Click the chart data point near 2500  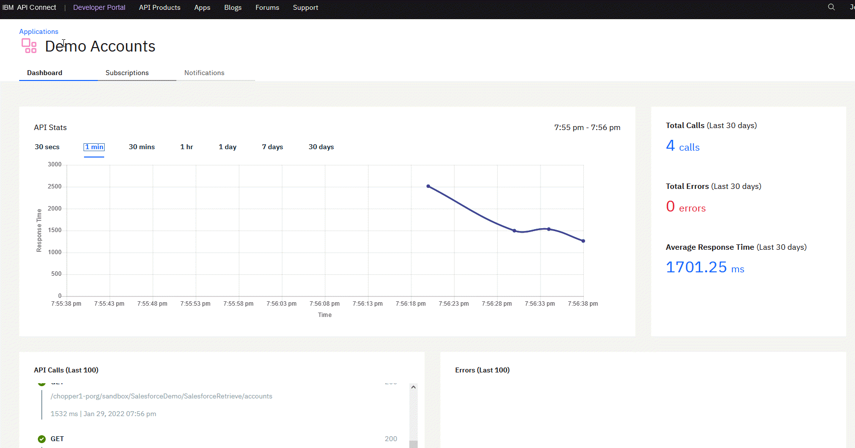[428, 186]
